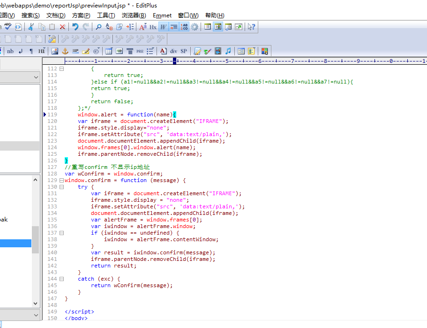Click the color palette picker icon

(264, 51)
